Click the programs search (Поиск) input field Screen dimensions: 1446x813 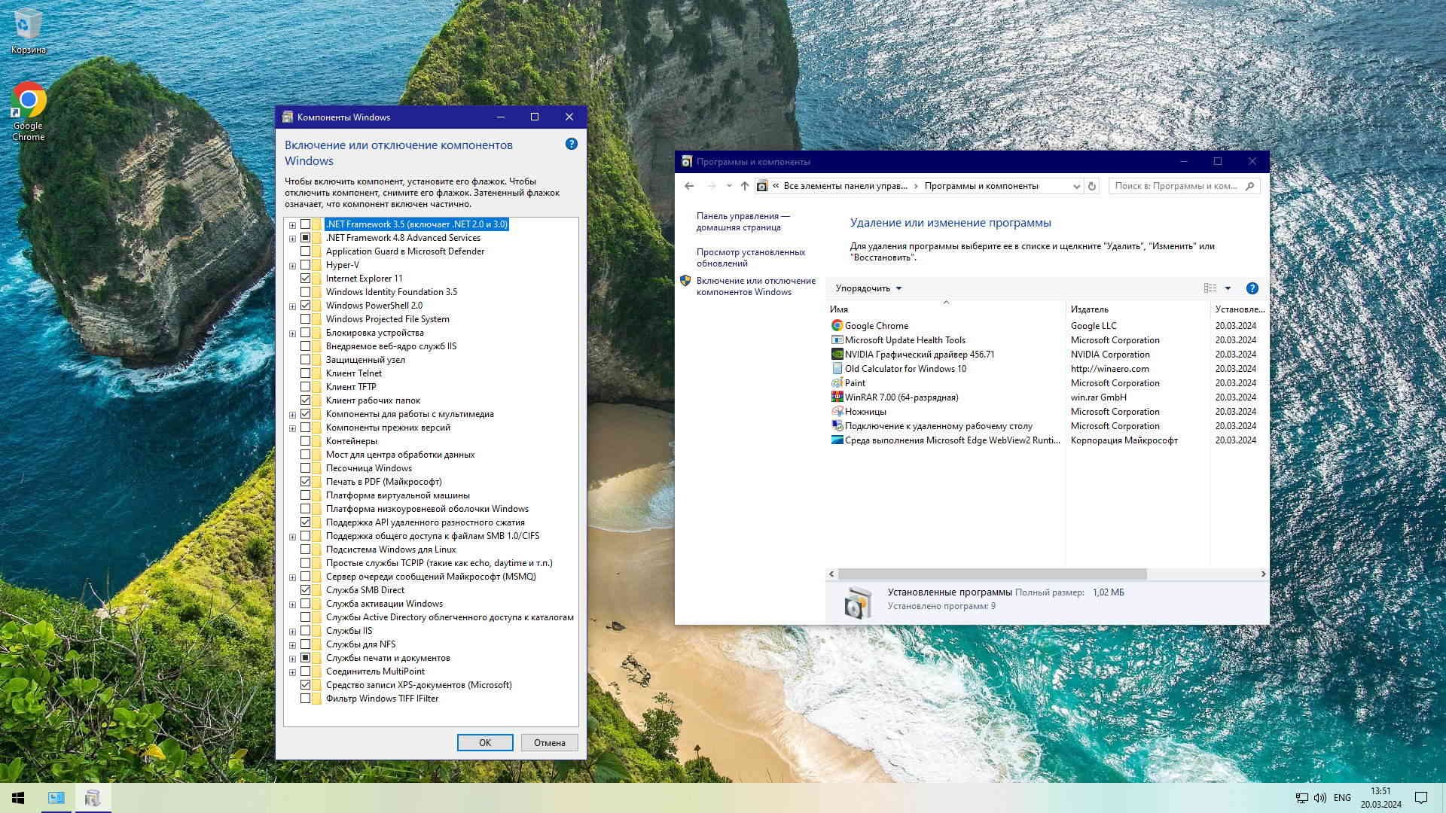1175,186
